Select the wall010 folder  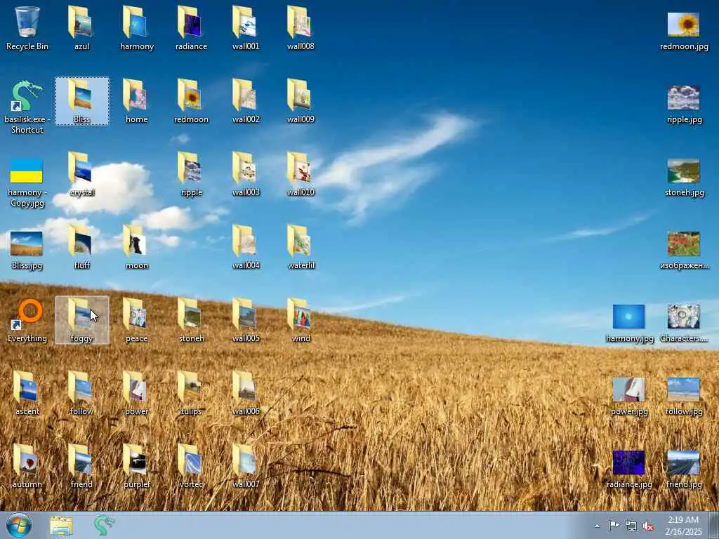click(301, 174)
